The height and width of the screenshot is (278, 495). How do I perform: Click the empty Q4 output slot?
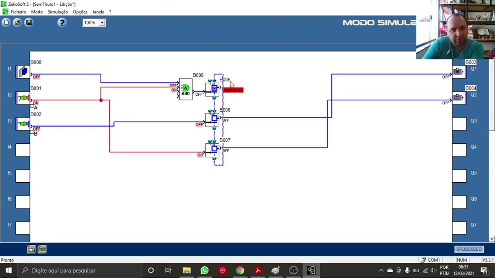[x=459, y=150]
